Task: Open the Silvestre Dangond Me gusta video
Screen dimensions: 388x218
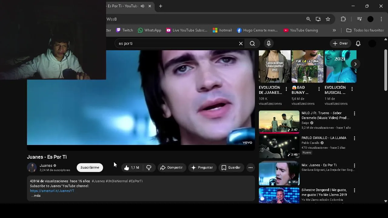Action: (x=279, y=195)
